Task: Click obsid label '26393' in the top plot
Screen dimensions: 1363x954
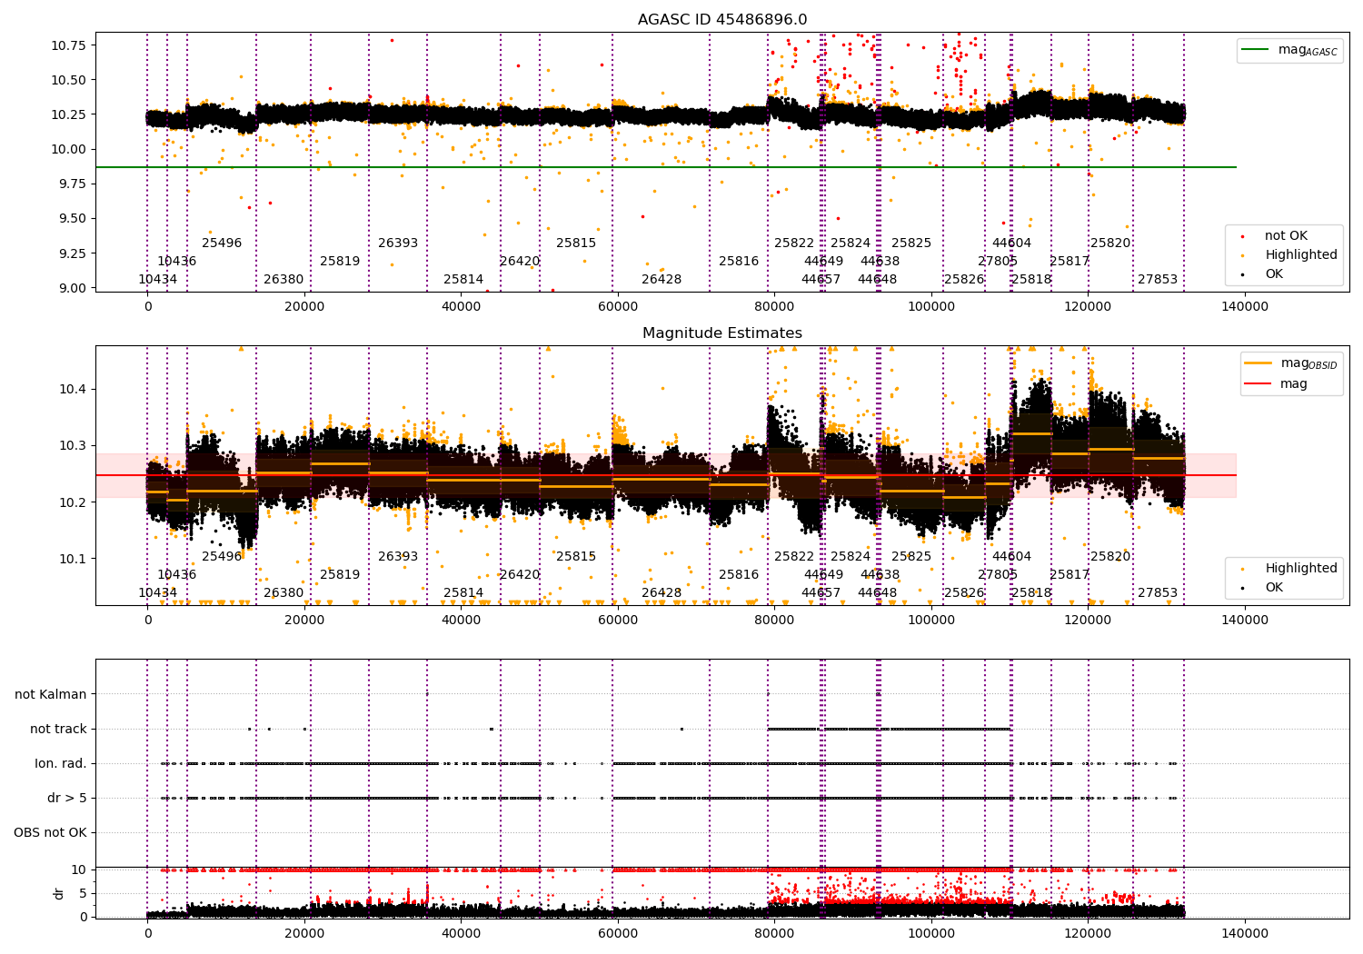Action: coord(398,243)
